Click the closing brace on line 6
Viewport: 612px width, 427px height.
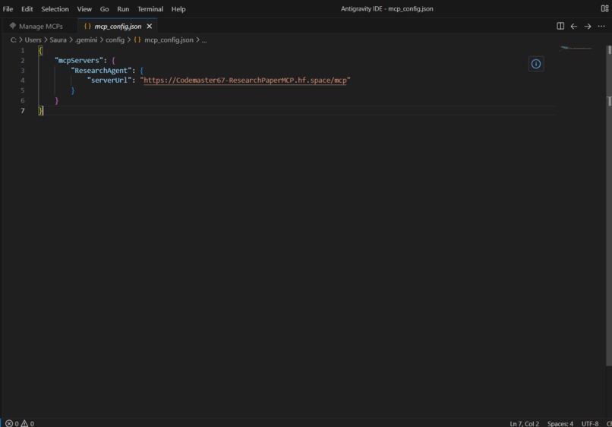[57, 100]
